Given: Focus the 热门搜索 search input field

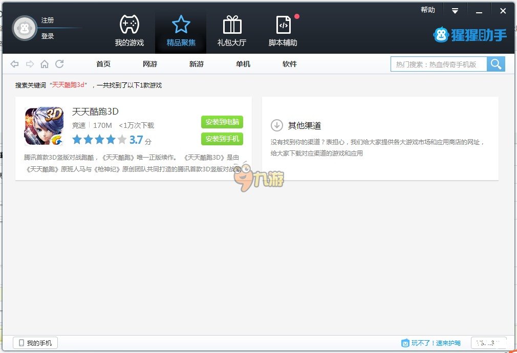Looking at the screenshot, I should (x=439, y=64).
